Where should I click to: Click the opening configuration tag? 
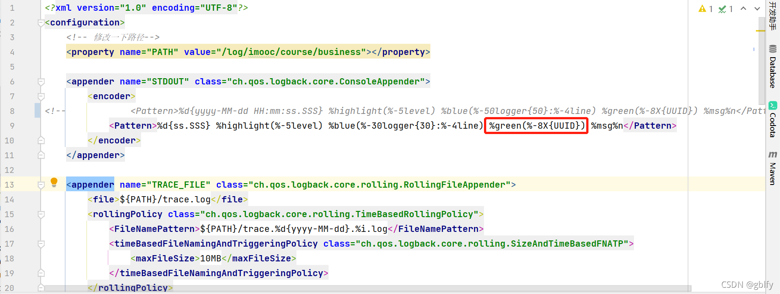coord(85,23)
